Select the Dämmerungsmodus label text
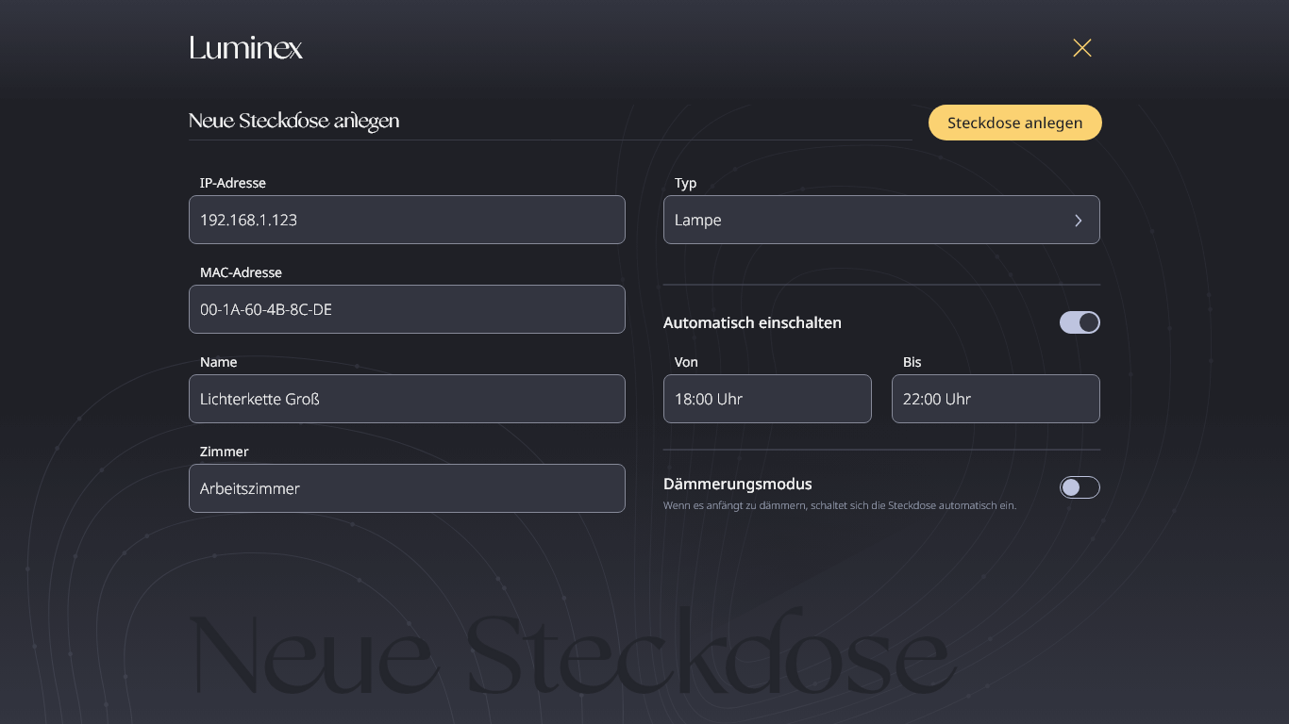The image size is (1289, 724). (737, 484)
